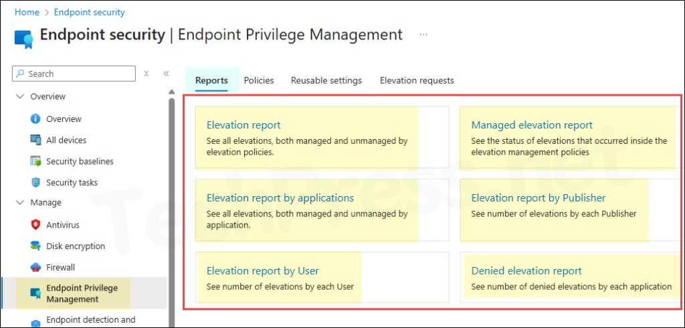Click the Security baselines icon
The height and width of the screenshot is (328, 685).
pos(35,161)
